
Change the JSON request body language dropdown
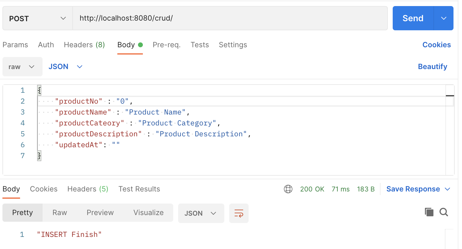pyautogui.click(x=65, y=67)
